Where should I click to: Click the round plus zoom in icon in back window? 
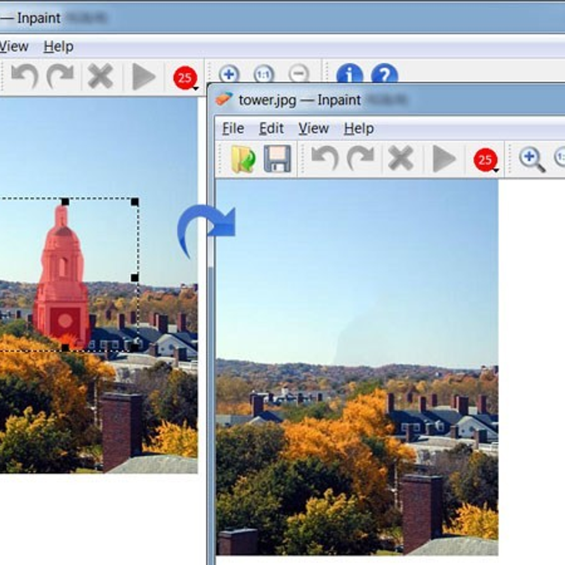pyautogui.click(x=229, y=74)
